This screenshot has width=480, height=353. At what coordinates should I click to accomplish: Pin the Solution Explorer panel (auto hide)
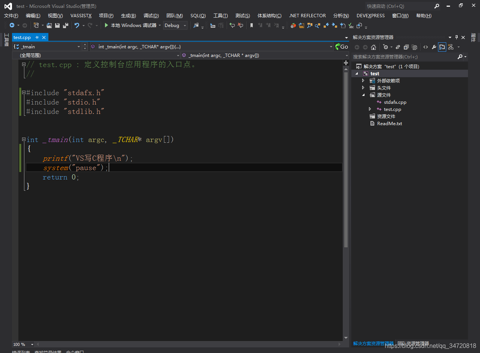coord(456,37)
